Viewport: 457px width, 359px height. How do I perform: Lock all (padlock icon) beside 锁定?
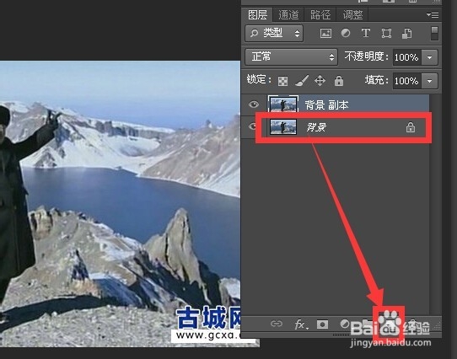pyautogui.click(x=339, y=81)
